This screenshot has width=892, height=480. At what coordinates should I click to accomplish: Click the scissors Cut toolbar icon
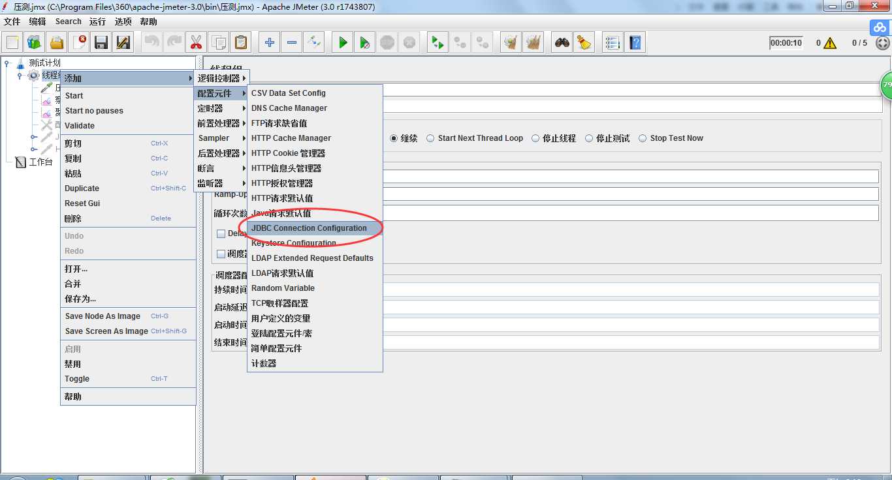(x=195, y=43)
